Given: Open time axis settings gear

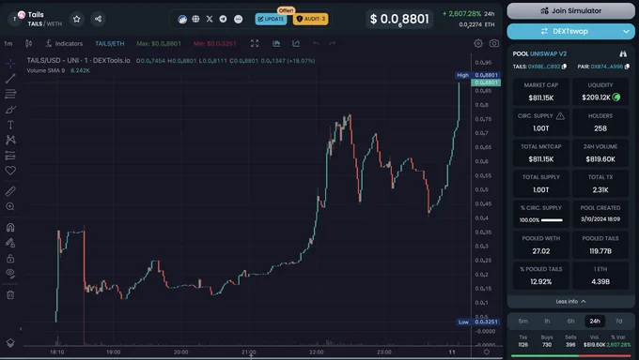Looking at the screenshot, I should point(487,352).
